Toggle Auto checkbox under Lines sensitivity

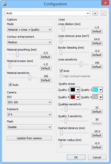[61, 71]
